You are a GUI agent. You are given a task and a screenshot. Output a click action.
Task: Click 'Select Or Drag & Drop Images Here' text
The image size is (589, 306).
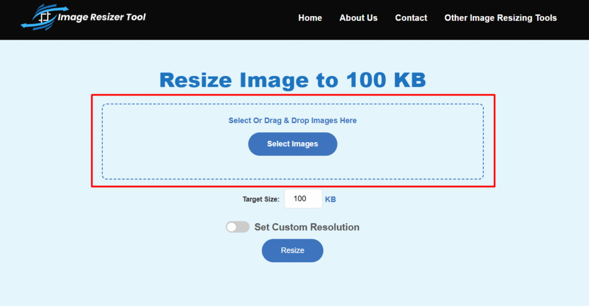point(293,121)
